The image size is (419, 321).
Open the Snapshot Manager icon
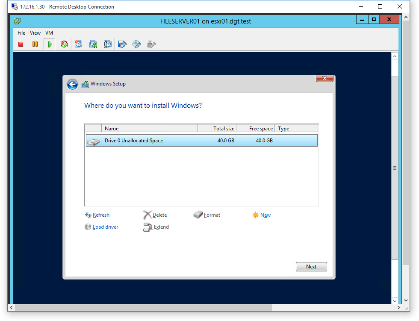pos(107,44)
